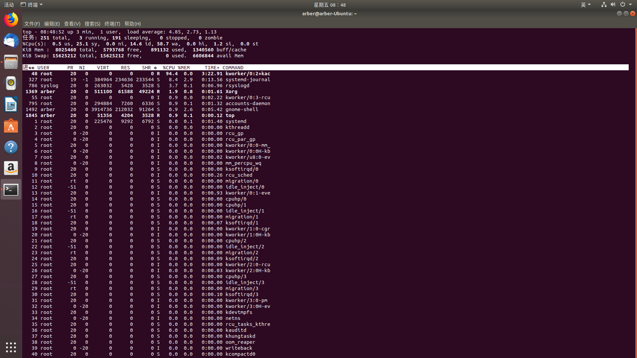Click the COMMAND column header
The height and width of the screenshot is (358, 637).
click(233, 68)
